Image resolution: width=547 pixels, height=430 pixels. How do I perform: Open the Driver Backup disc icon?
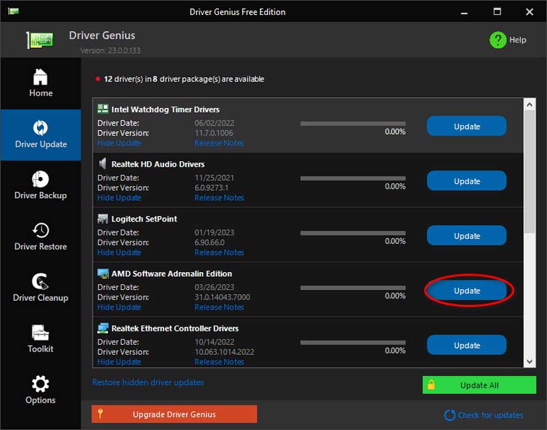40,179
